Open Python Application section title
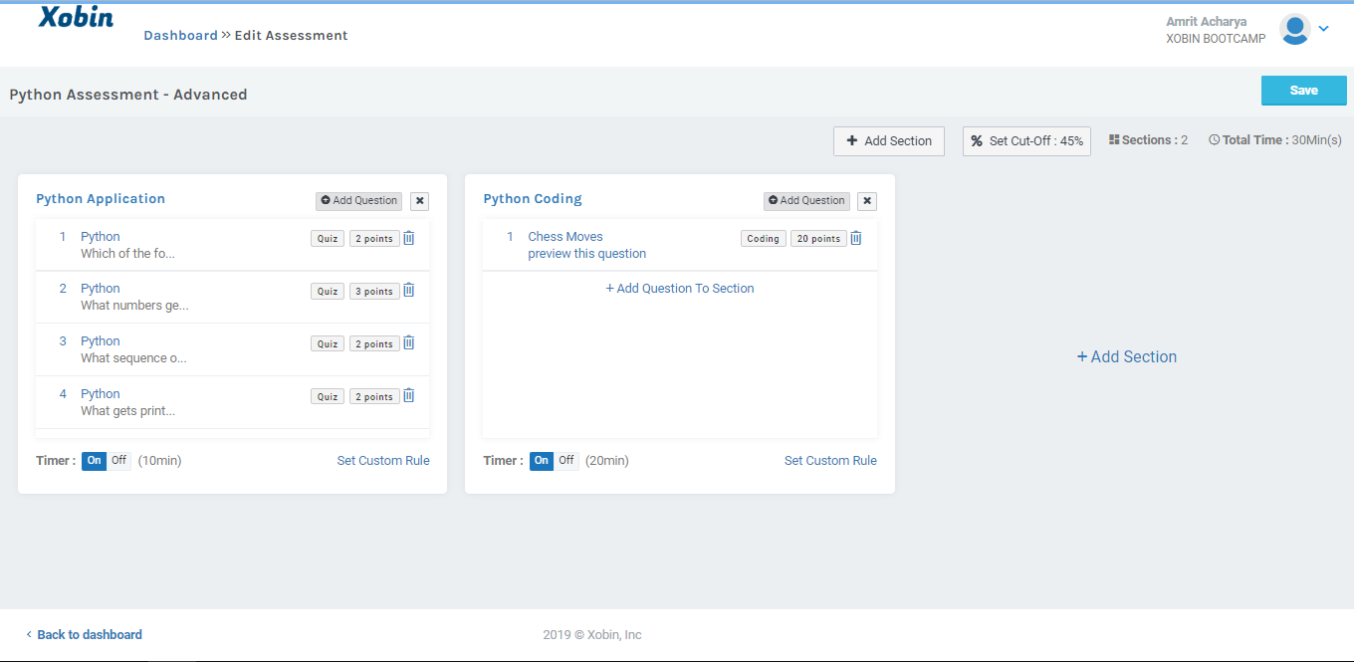This screenshot has width=1354, height=662. tap(101, 199)
